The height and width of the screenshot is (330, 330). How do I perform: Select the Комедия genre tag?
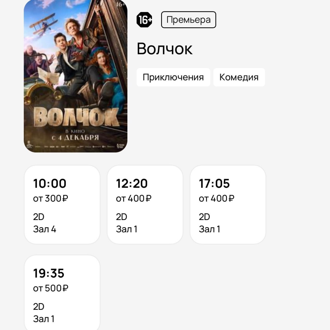click(x=239, y=77)
